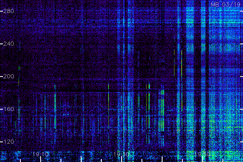Click the 19:50 time axis label
This screenshot has width=243, height=162.
(x=202, y=154)
